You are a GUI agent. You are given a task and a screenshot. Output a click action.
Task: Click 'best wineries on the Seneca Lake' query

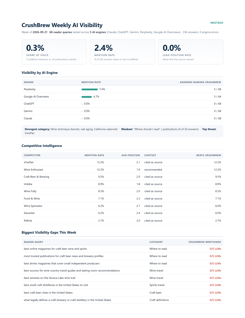click(50, 278)
